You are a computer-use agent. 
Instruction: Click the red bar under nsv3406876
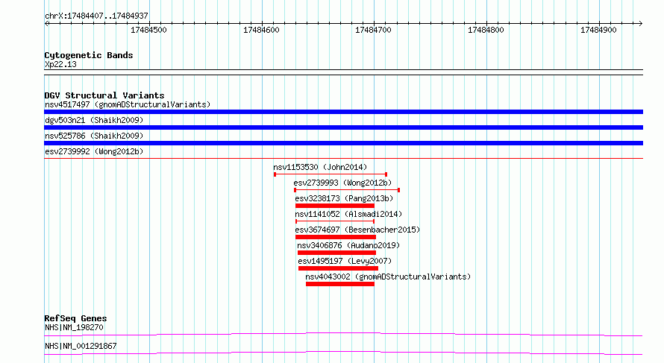pyautogui.click(x=336, y=253)
